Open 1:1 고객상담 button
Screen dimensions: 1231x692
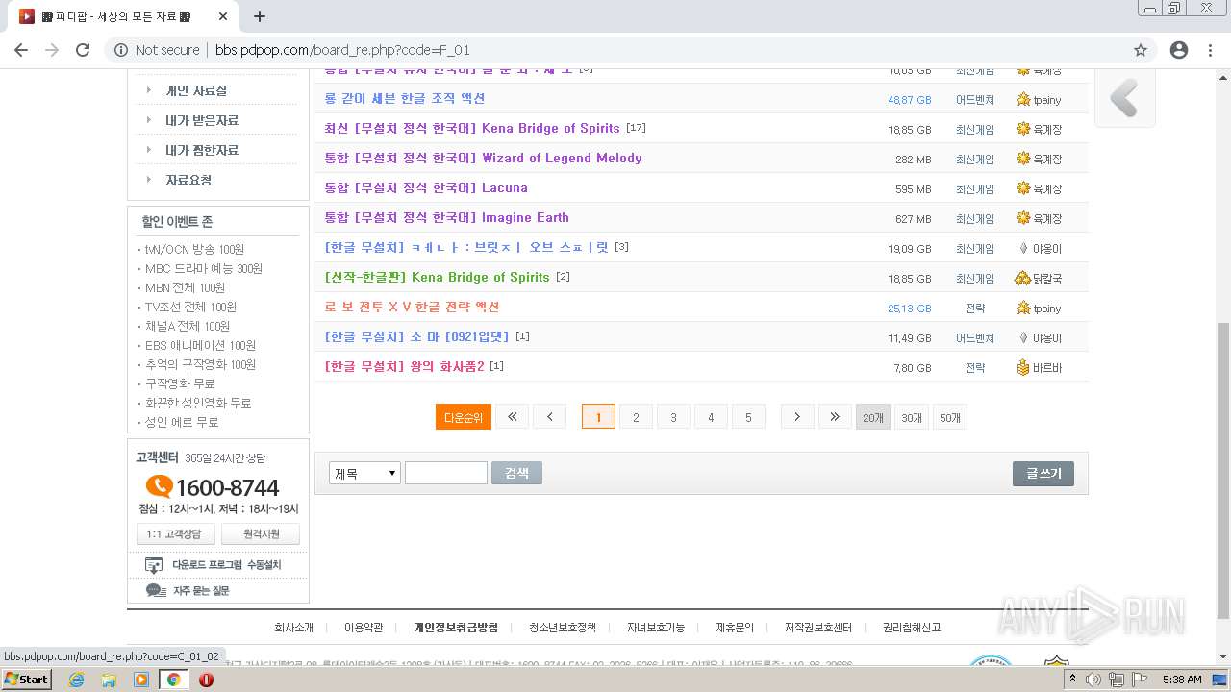click(x=175, y=534)
